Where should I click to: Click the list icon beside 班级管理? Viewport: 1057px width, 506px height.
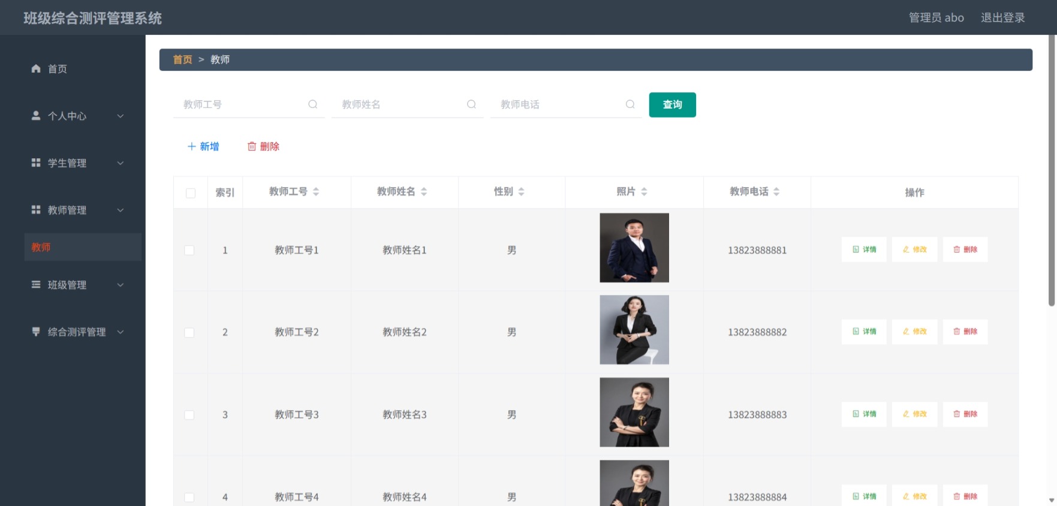pos(36,284)
